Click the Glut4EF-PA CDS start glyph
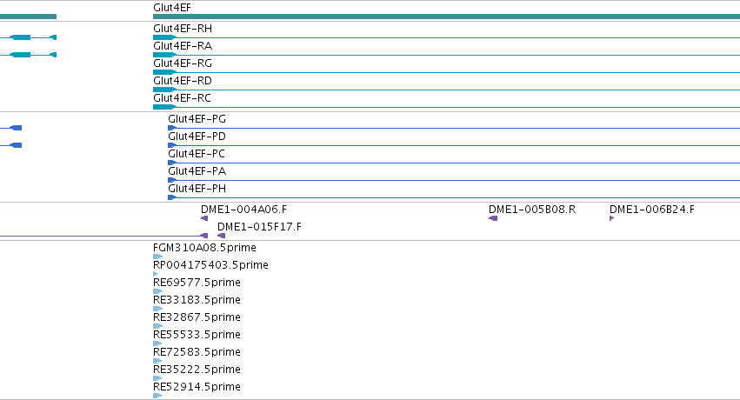Image resolution: width=740 pixels, height=400 pixels. point(172,180)
